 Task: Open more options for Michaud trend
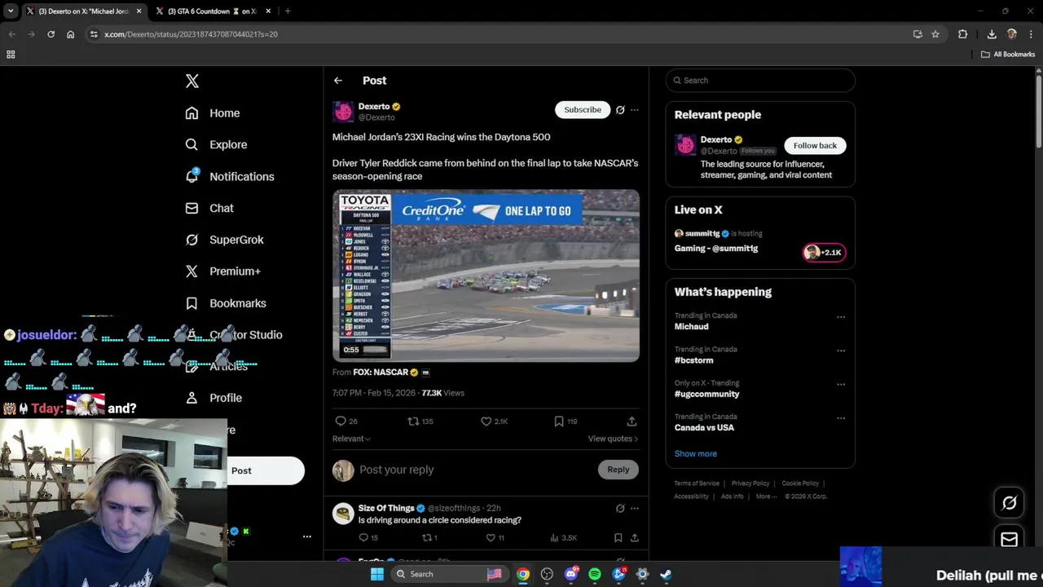(x=841, y=317)
